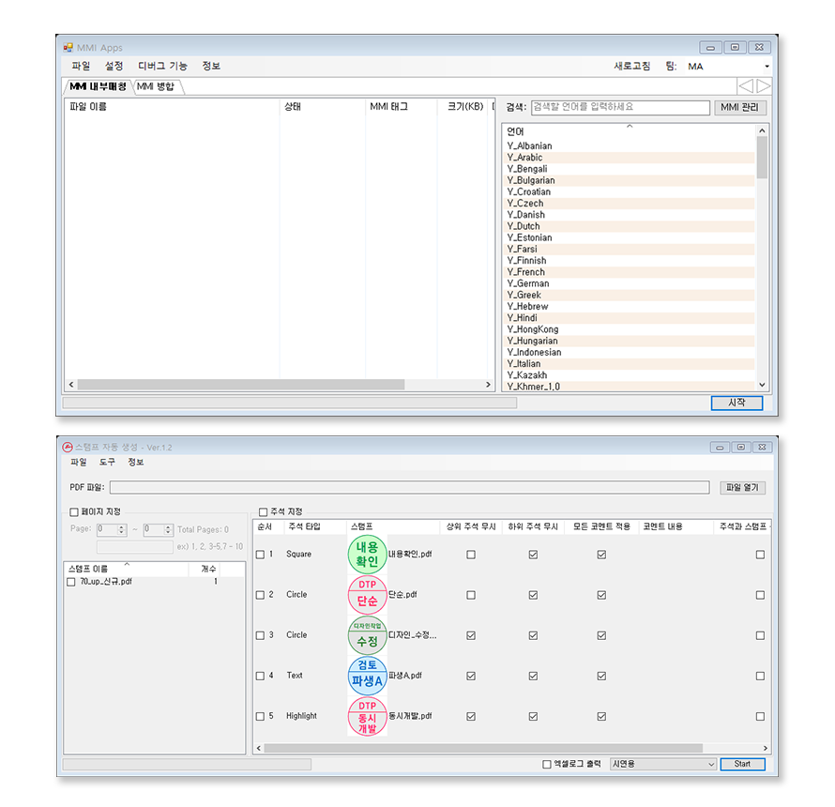835x807 pixels.
Task: Click the language search input field
Action: pyautogui.click(x=620, y=108)
